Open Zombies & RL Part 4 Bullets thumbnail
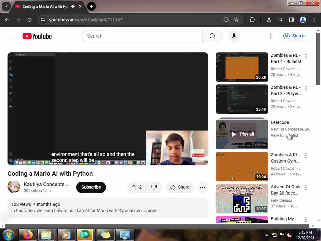This screenshot has width=321, height=241. (x=242, y=67)
